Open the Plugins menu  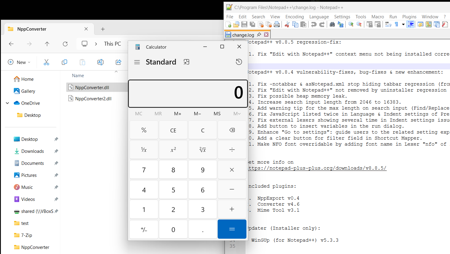(x=409, y=17)
